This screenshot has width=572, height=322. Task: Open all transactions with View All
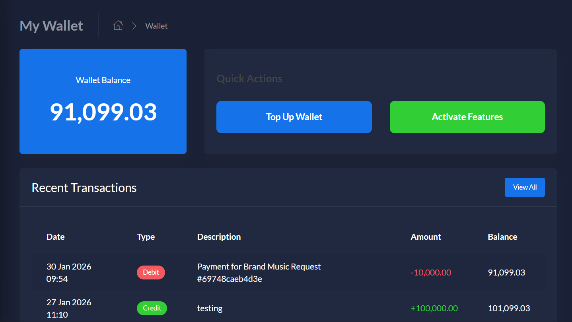click(x=524, y=187)
